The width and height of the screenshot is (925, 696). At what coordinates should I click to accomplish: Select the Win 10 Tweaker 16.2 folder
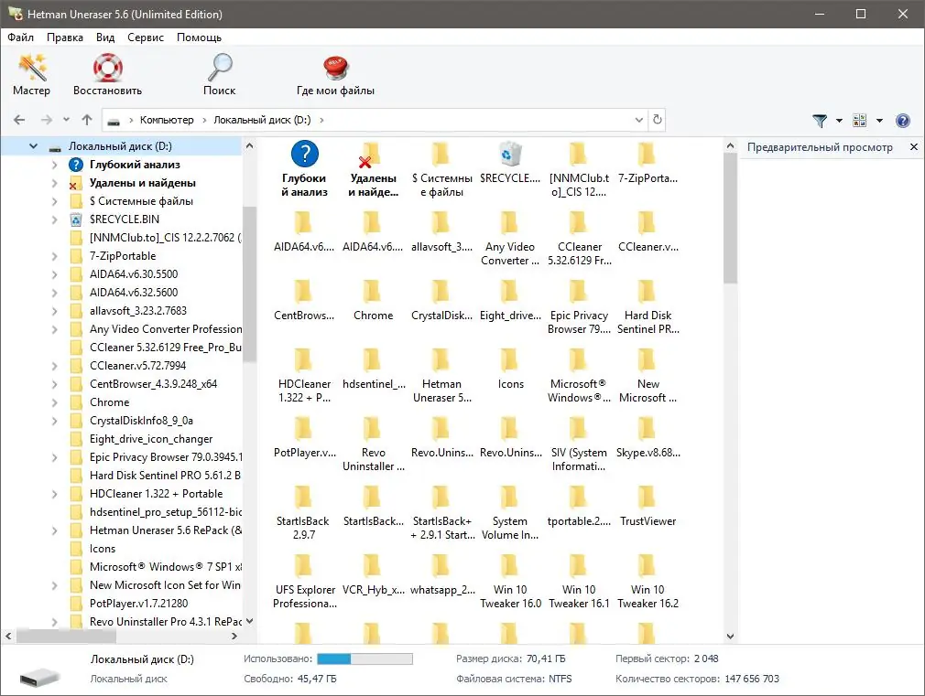coord(647,572)
